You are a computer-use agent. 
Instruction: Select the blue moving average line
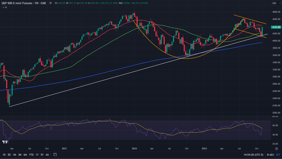coord(110,70)
